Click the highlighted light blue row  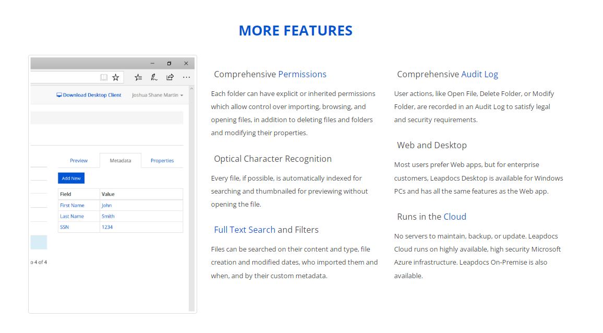tap(39, 242)
